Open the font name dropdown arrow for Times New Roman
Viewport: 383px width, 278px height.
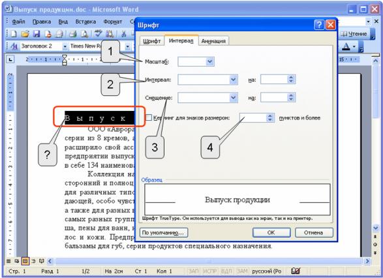point(128,46)
